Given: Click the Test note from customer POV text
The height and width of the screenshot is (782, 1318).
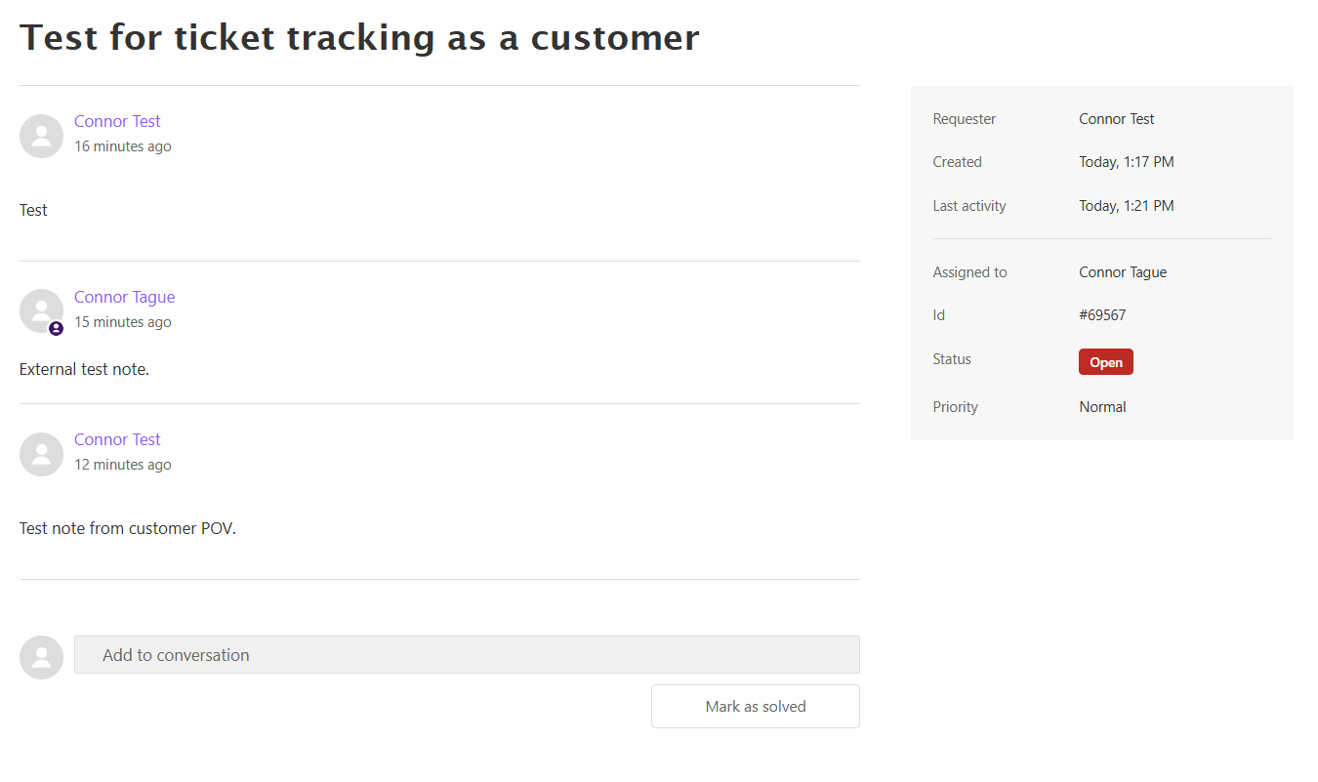Looking at the screenshot, I should click(x=128, y=528).
